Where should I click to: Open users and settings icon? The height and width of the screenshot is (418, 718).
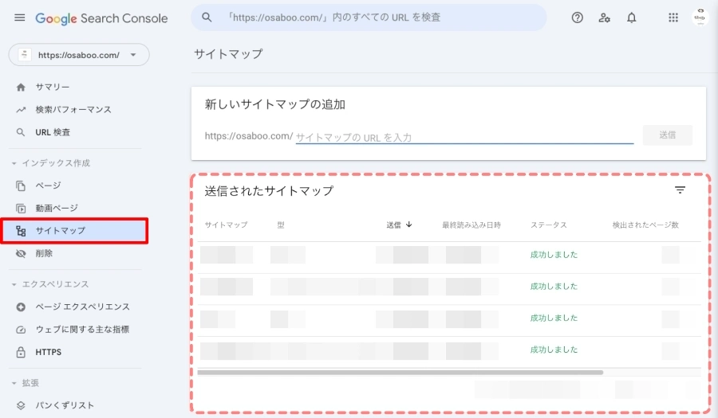click(x=604, y=18)
